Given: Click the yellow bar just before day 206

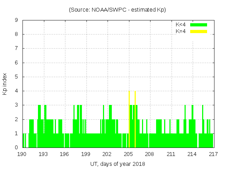Looking at the screenshot, I should 135,119.
